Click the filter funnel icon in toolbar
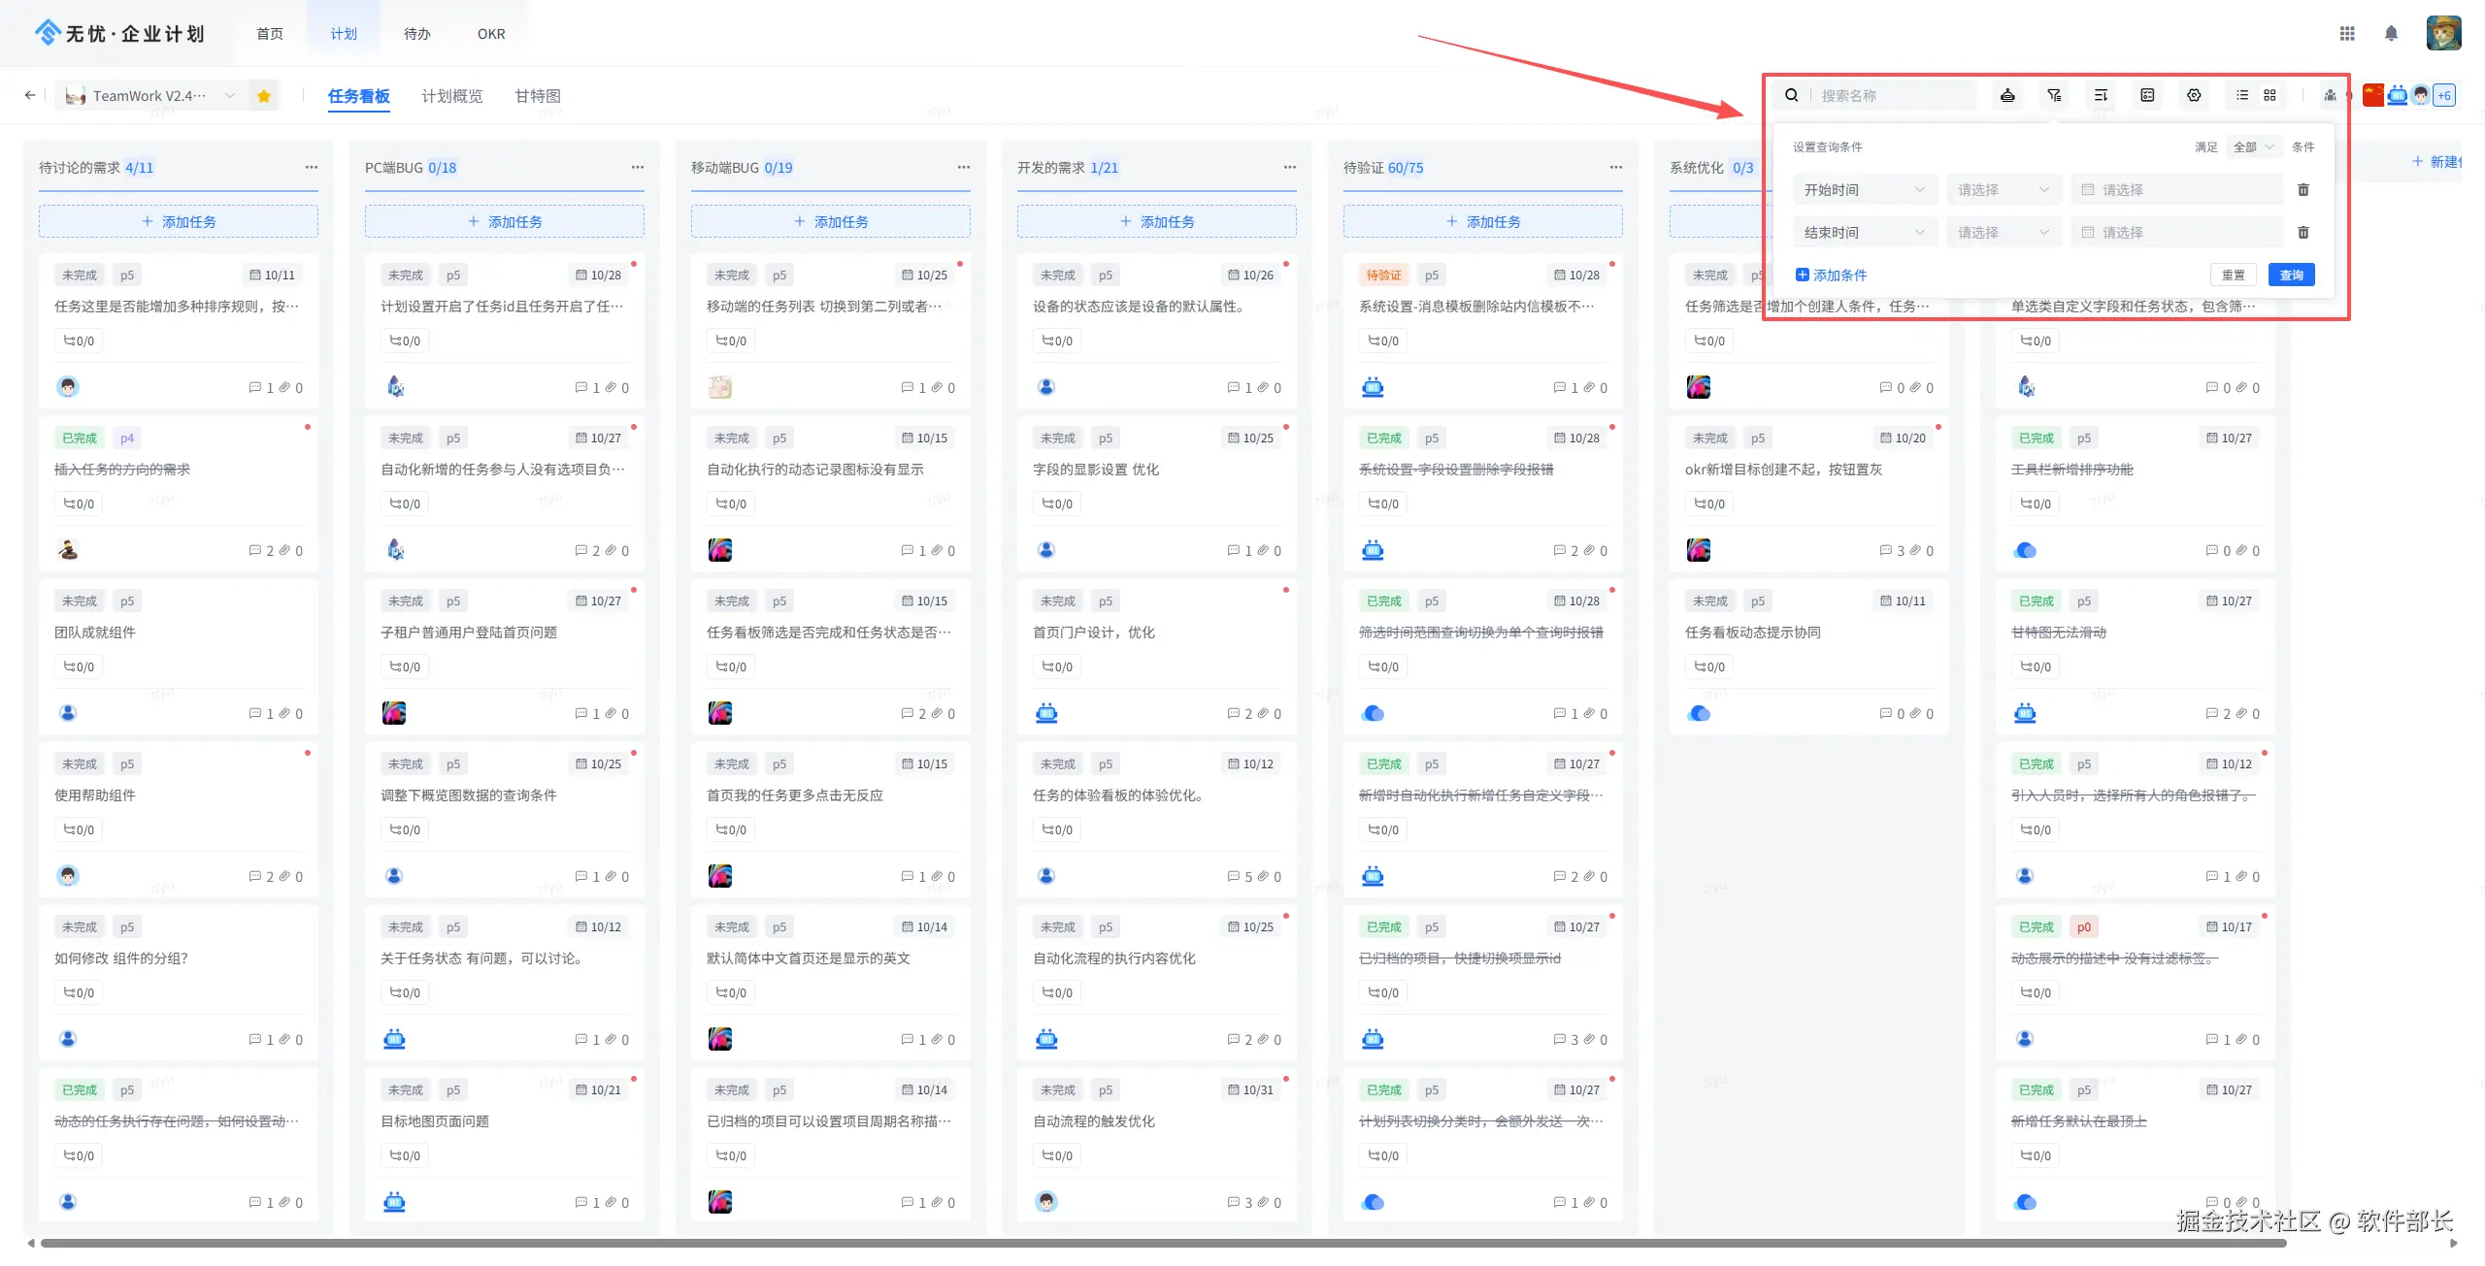This screenshot has width=2485, height=1266. click(x=2054, y=95)
